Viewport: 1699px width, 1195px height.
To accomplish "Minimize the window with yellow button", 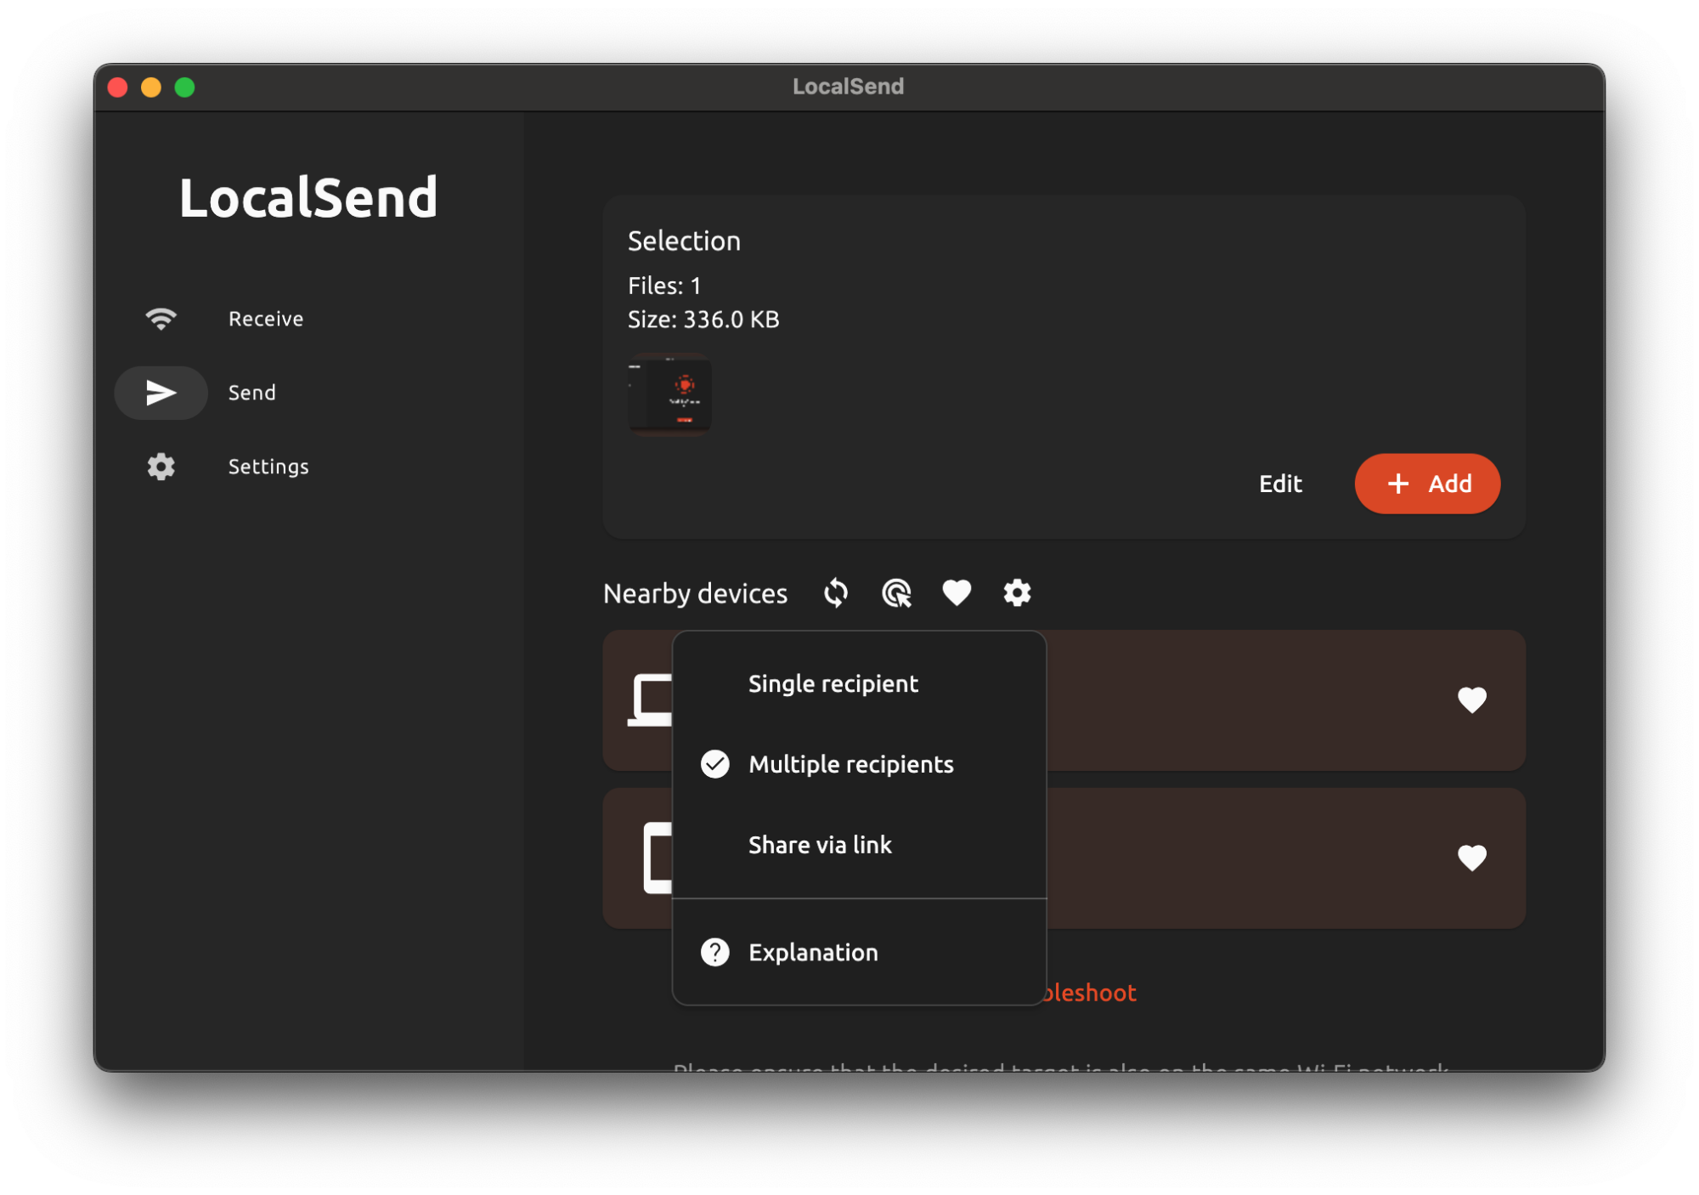I will [151, 87].
